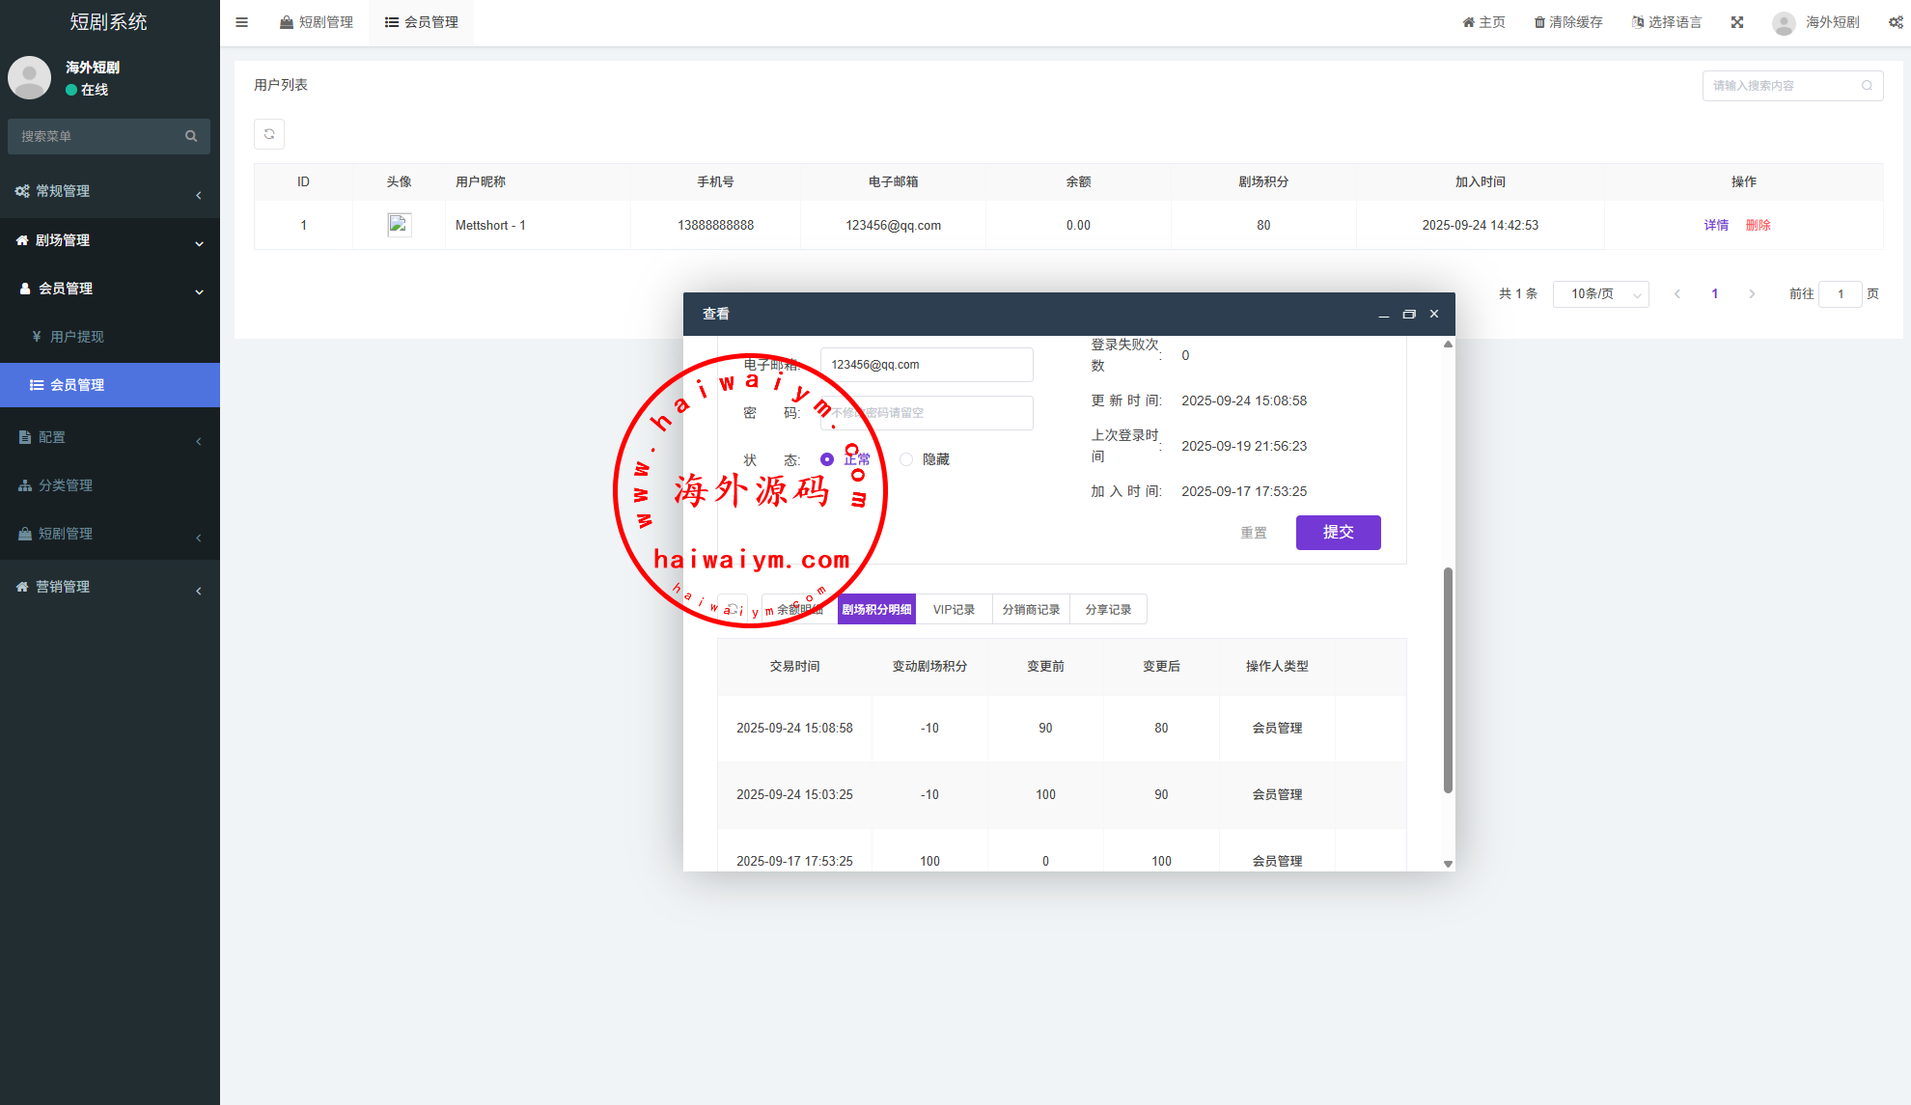Switch to the 分销商记录 tab

(1030, 610)
